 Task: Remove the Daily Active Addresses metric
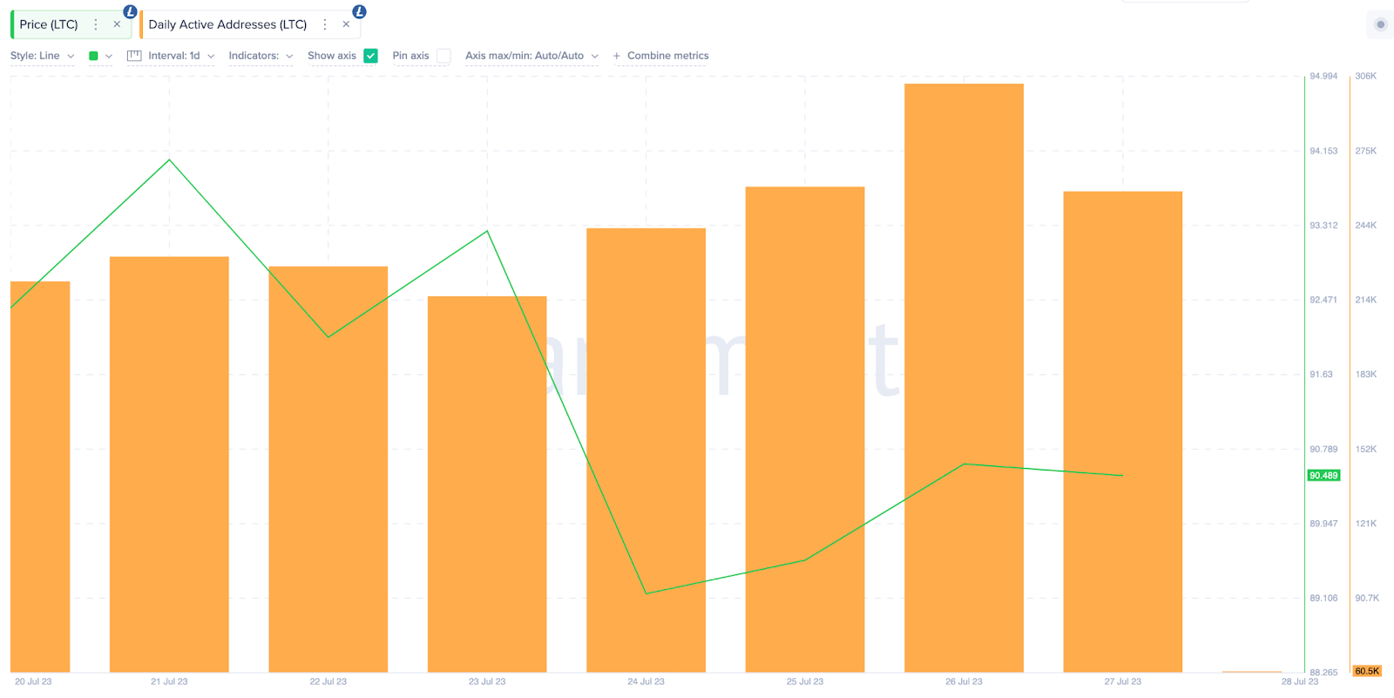tap(346, 24)
